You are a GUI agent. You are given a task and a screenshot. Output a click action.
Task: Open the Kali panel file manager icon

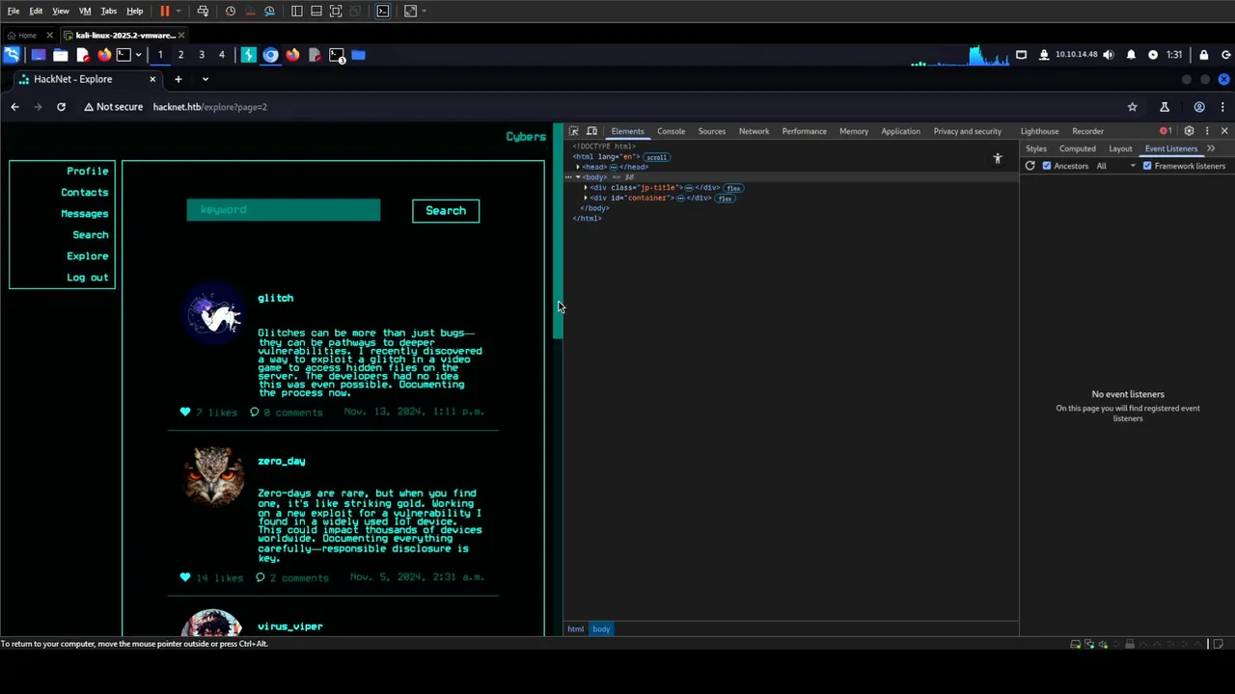point(60,55)
